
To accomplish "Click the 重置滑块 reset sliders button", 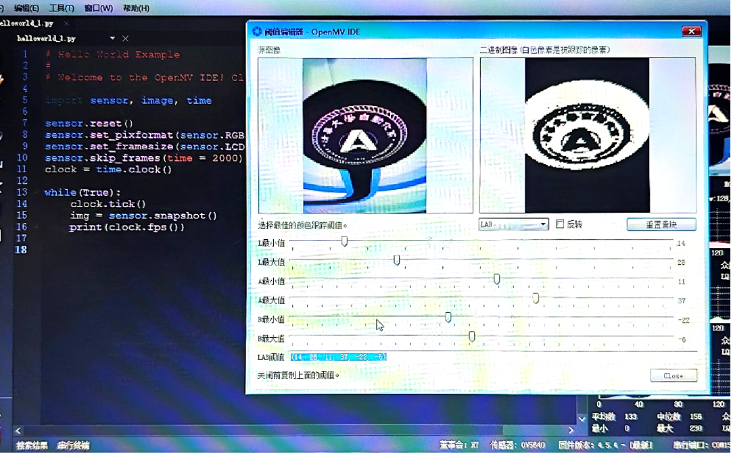I will pyautogui.click(x=661, y=224).
